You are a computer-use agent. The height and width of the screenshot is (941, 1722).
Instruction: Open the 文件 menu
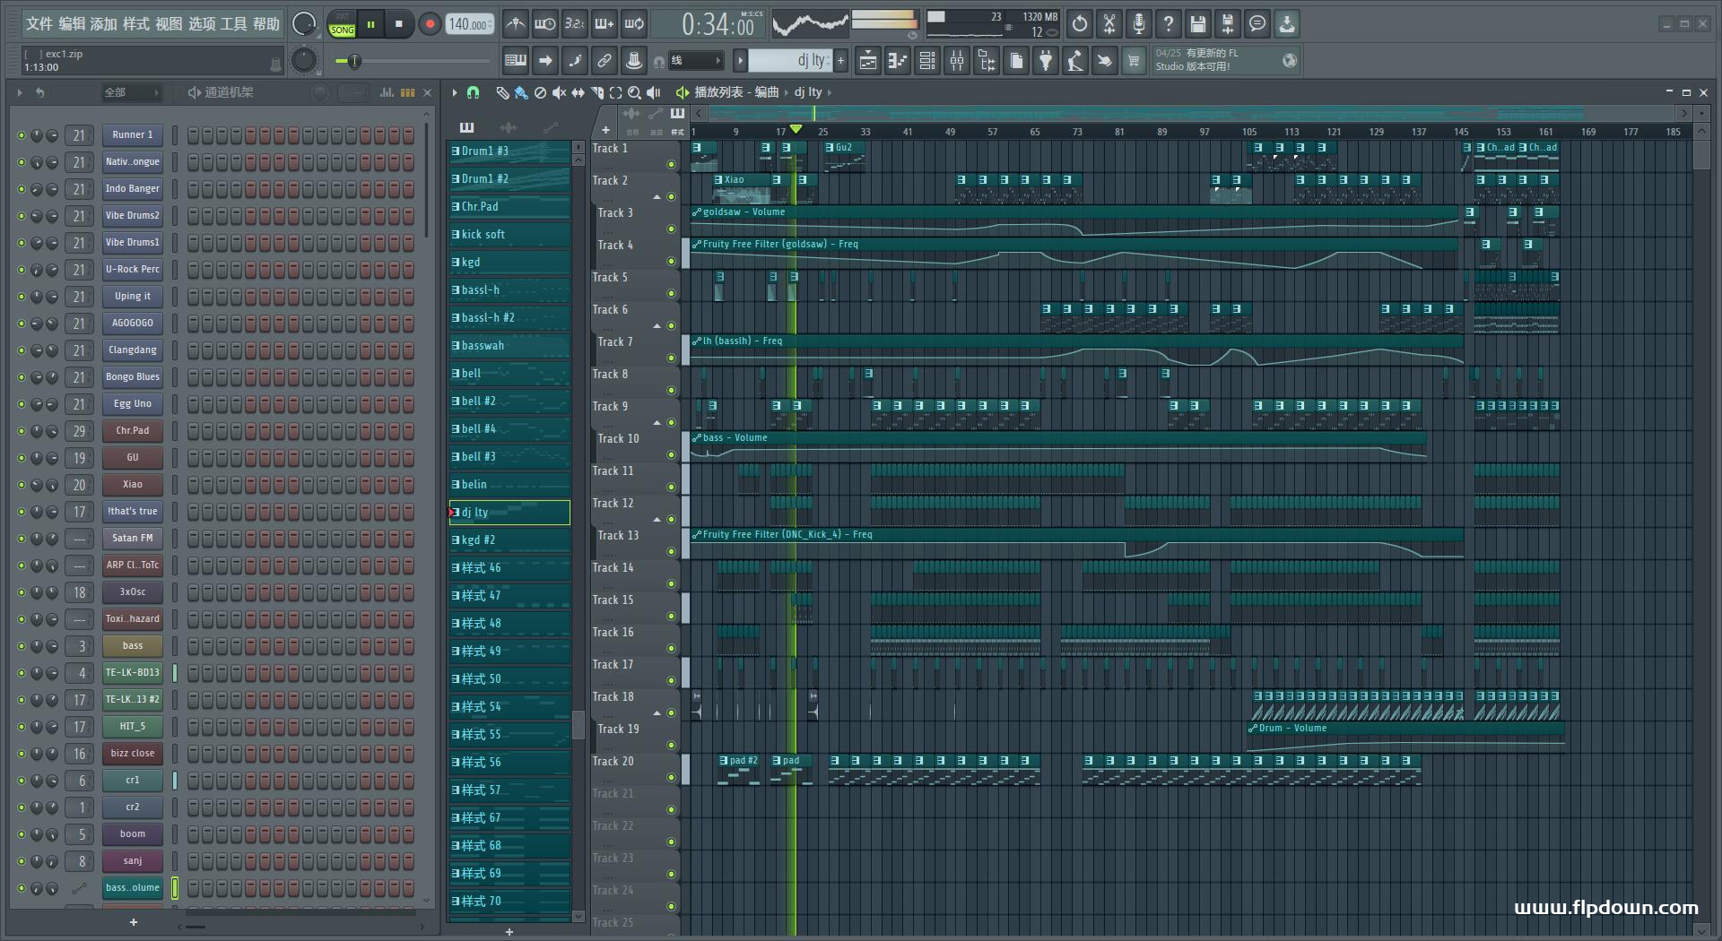[39, 24]
